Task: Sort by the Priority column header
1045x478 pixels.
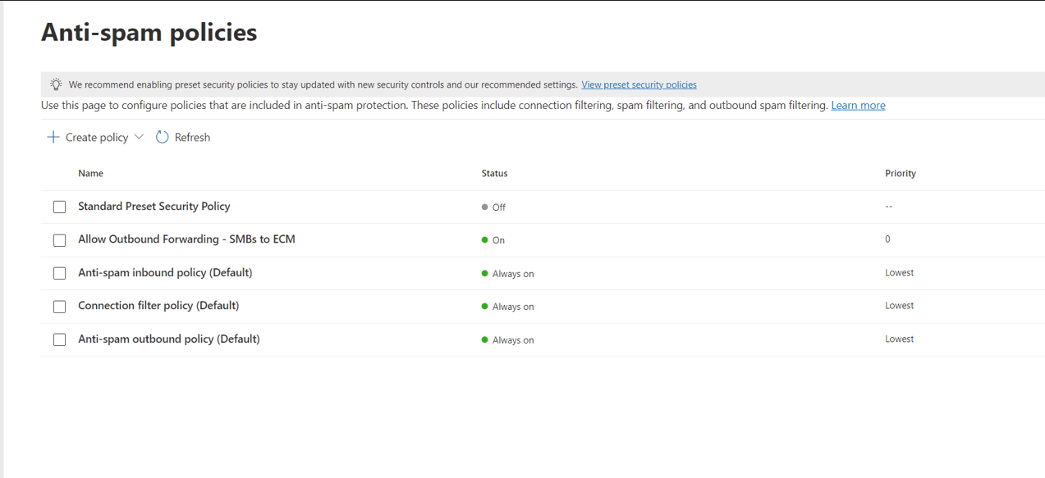Action: coord(901,173)
